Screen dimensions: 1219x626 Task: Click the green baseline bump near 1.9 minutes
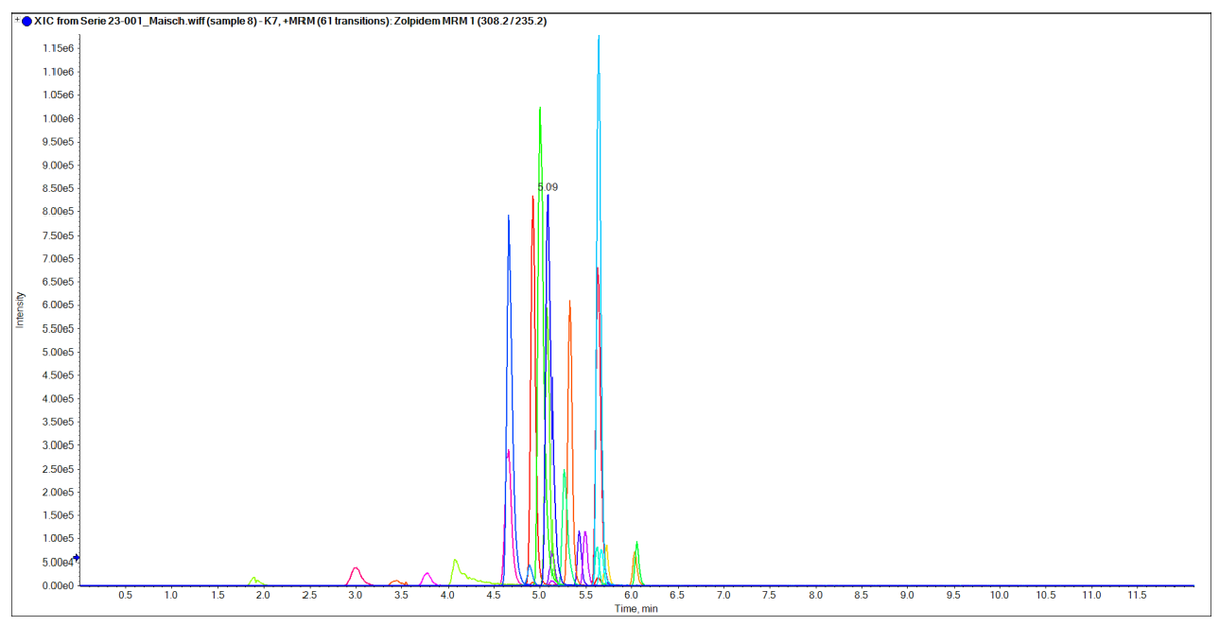(x=253, y=578)
